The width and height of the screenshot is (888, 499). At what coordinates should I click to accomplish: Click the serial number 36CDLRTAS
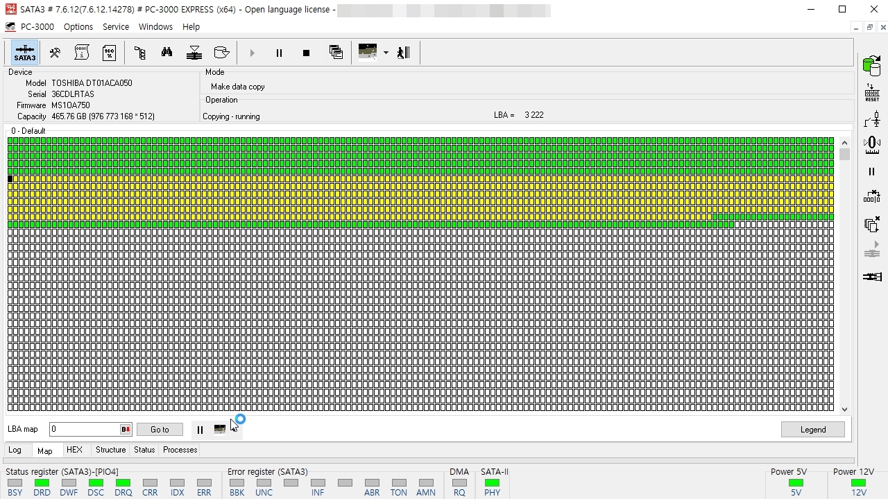pyautogui.click(x=73, y=94)
